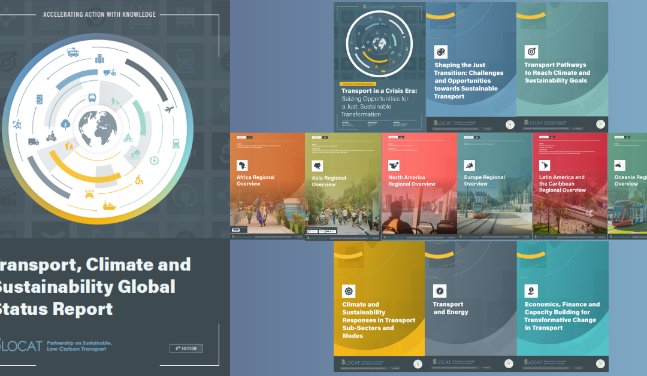Click the 'Shaping the Just Transition' title
Viewport: 647px width, 376px height.
[x=468, y=80]
